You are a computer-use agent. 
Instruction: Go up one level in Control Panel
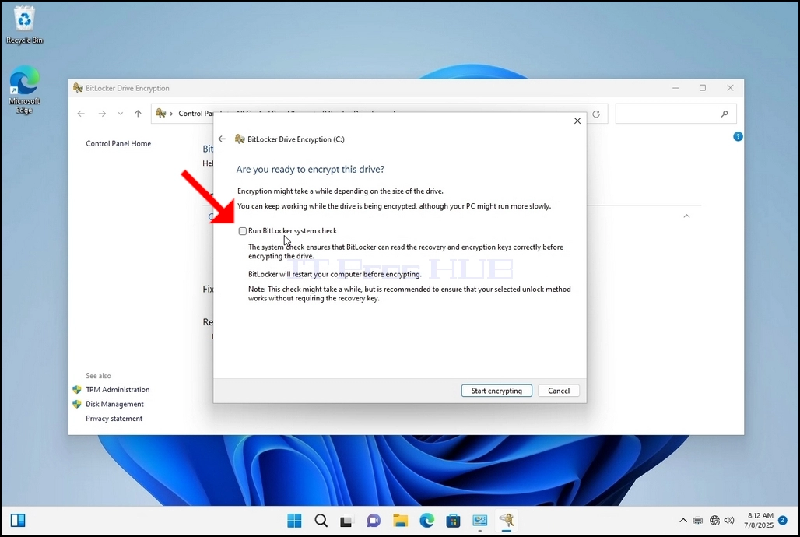pos(138,114)
